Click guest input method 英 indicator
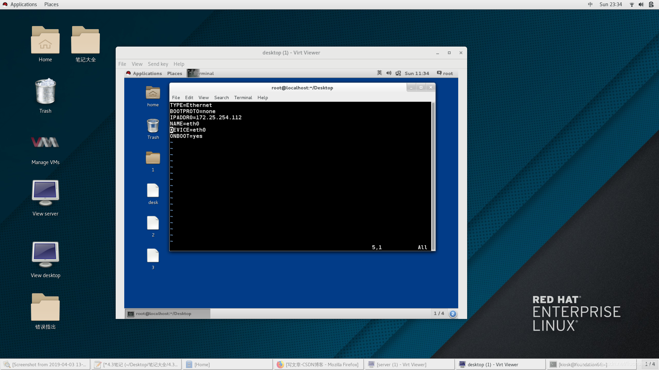The image size is (659, 370). [379, 73]
